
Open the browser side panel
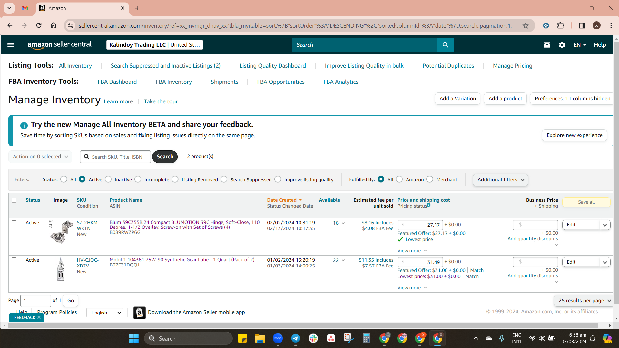(582, 25)
